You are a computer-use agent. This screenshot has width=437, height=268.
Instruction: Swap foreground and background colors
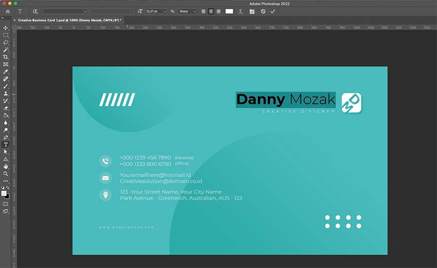pos(8,188)
